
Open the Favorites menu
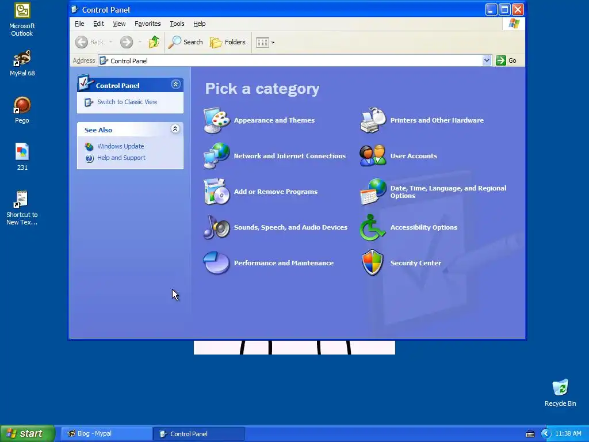click(148, 24)
